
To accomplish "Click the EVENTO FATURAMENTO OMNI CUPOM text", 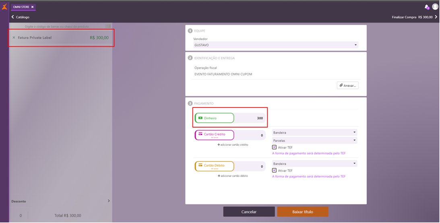I will click(223, 74).
